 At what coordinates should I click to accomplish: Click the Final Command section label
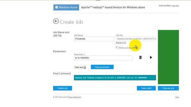click(62, 73)
